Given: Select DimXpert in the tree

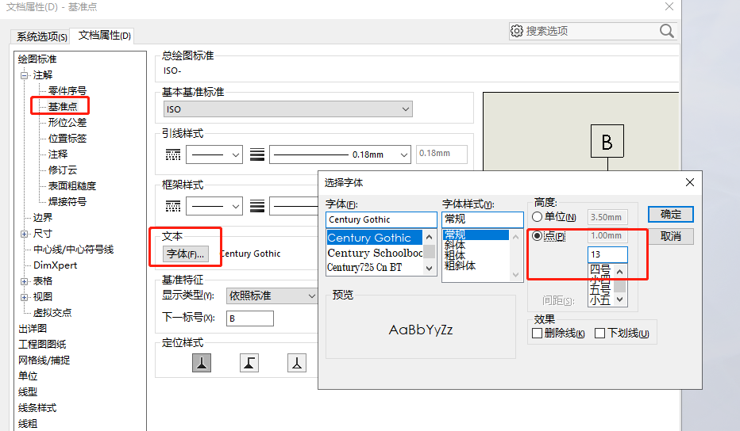Looking at the screenshot, I should click(x=55, y=265).
